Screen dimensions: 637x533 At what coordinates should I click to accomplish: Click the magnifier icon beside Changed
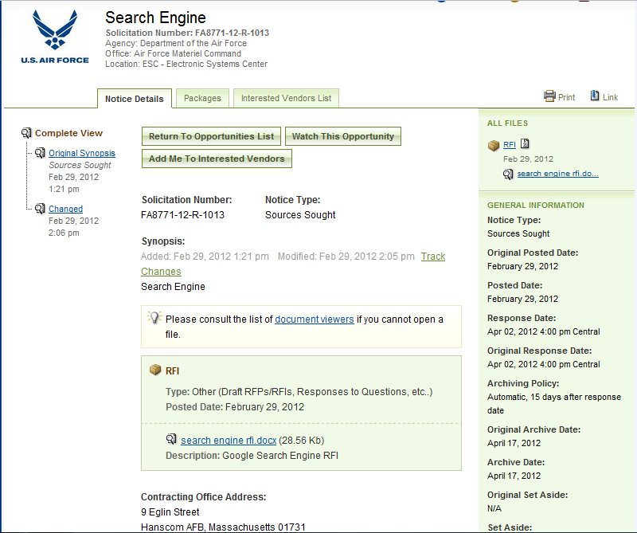(x=40, y=209)
